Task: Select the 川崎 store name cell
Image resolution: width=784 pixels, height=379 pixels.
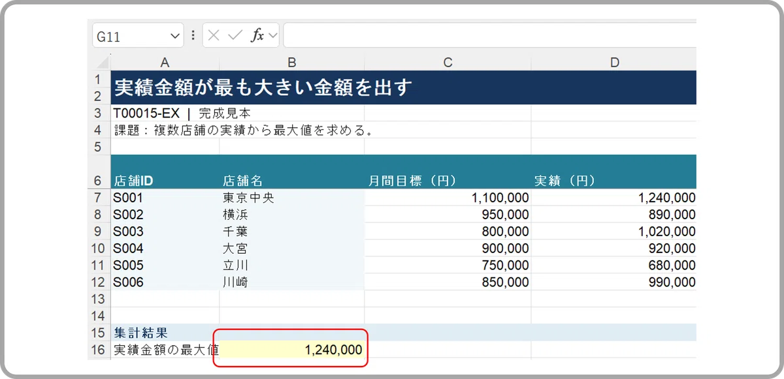Action: [x=292, y=282]
